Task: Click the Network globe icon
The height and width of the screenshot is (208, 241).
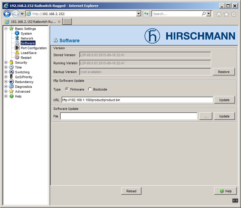Action: tap(17, 38)
